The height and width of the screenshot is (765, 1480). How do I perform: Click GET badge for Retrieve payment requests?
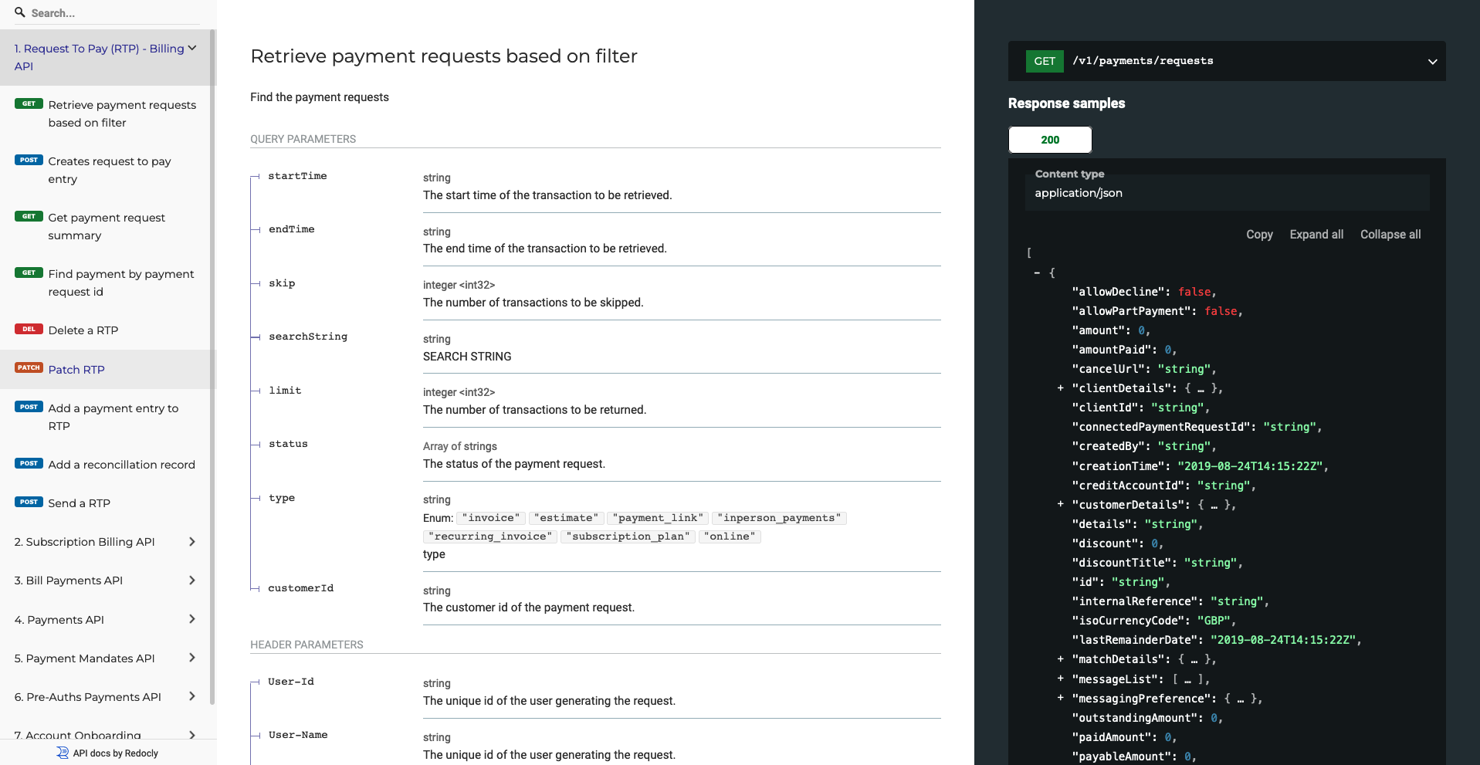point(29,103)
